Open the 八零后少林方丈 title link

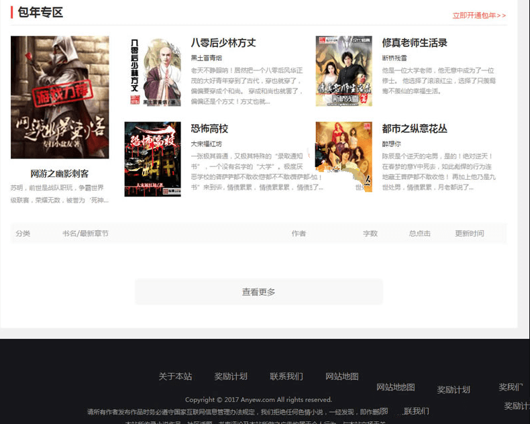click(x=223, y=43)
